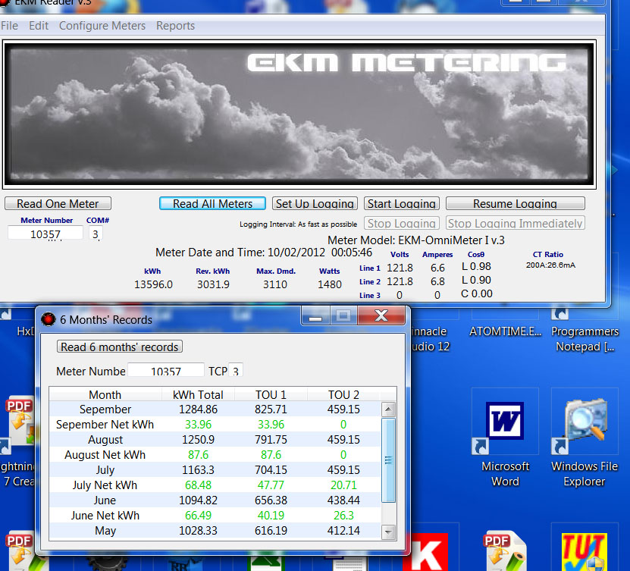Open the Reports menu
Screen dimensions: 630x571
(x=175, y=25)
